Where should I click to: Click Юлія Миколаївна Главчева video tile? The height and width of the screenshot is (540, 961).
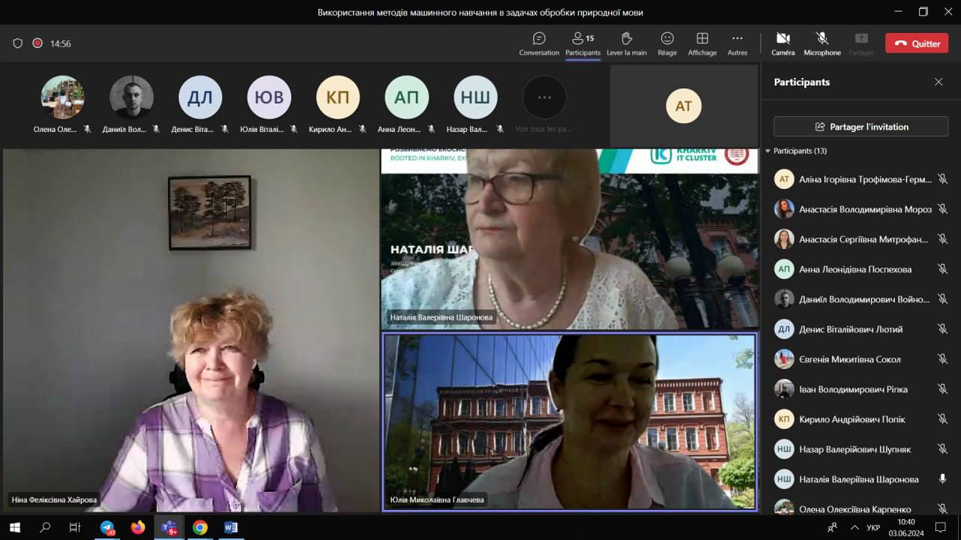click(x=569, y=421)
